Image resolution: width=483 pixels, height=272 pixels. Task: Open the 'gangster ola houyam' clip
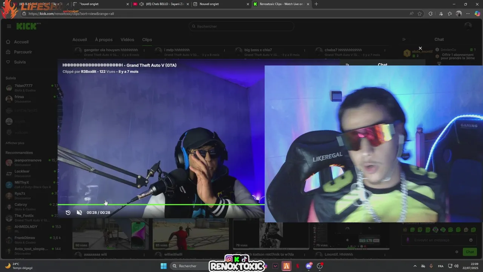(111, 50)
